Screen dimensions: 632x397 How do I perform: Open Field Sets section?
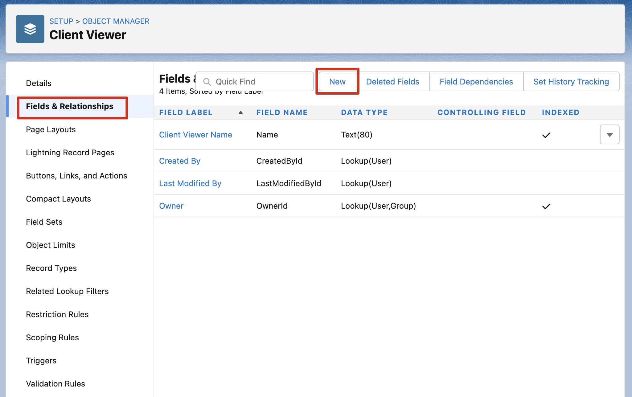(x=44, y=222)
